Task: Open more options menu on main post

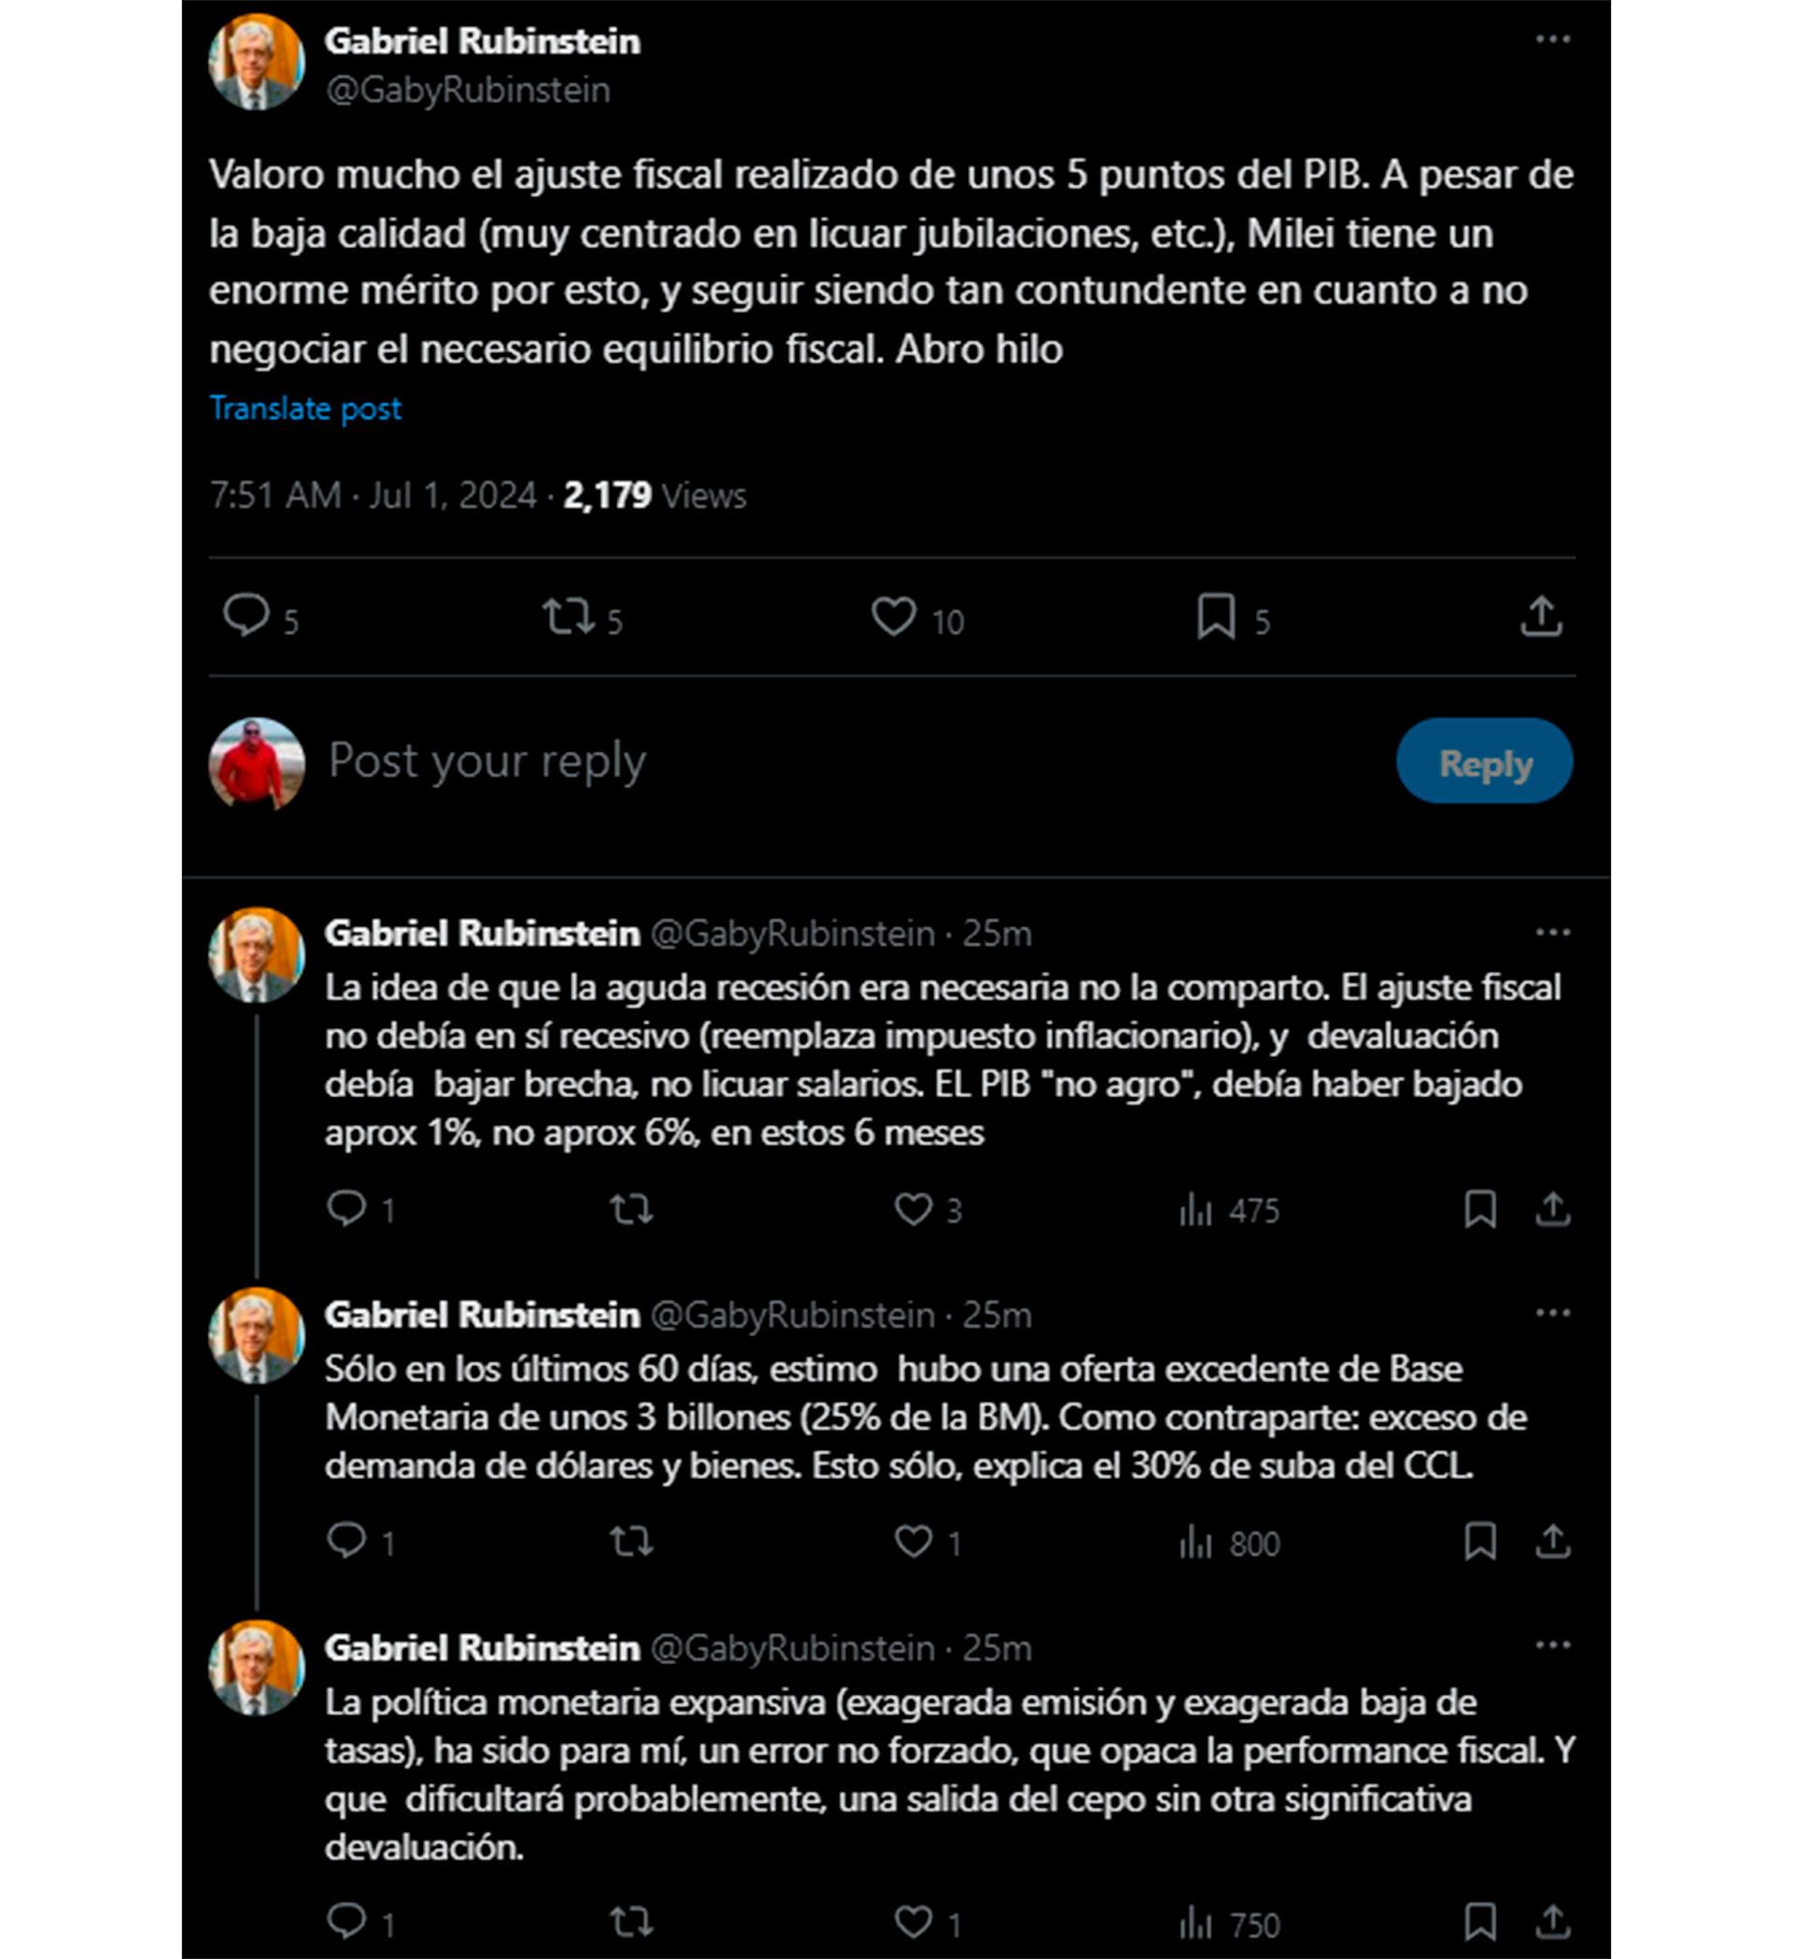Action: (x=1552, y=40)
